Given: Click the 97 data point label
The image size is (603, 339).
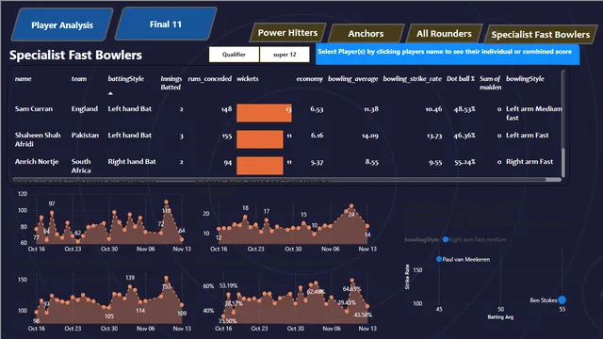Looking at the screenshot, I should coord(52,203).
